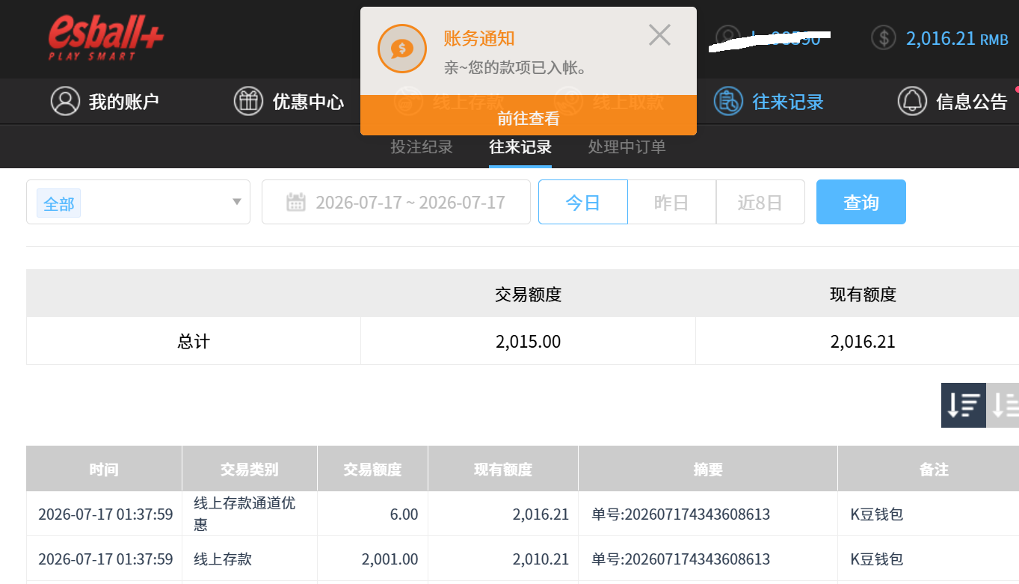Sort records descending with dark sort icon
The height and width of the screenshot is (584, 1019).
(964, 405)
